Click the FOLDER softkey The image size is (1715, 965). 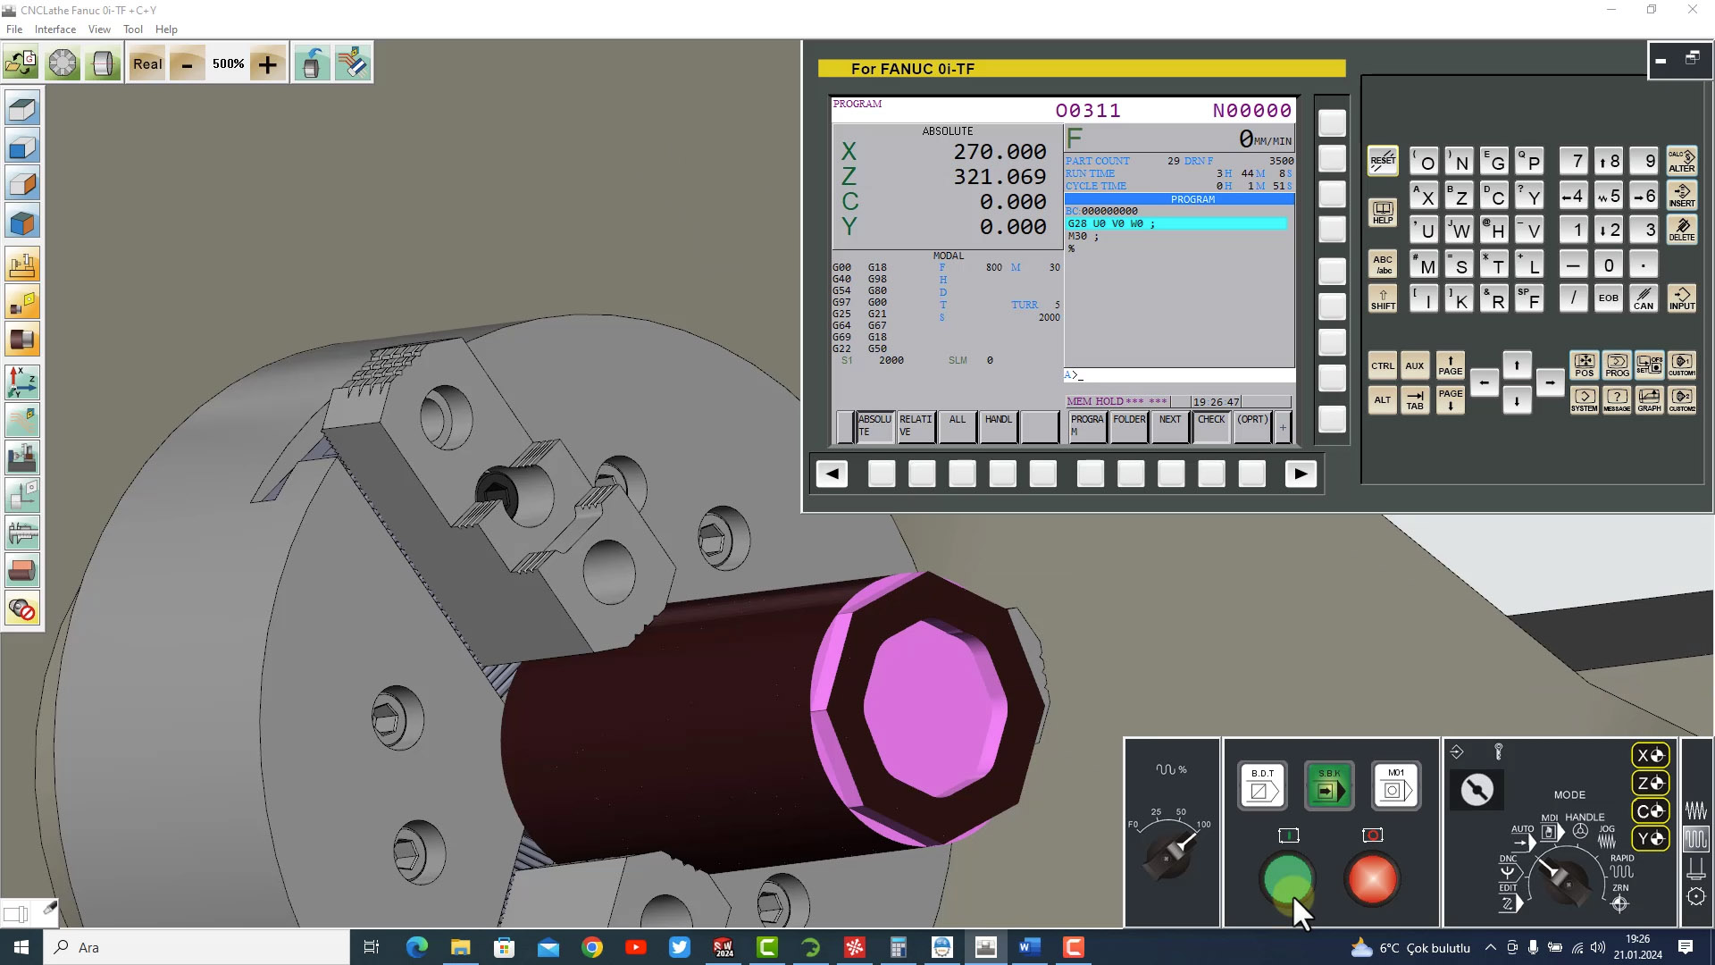pyautogui.click(x=1129, y=426)
